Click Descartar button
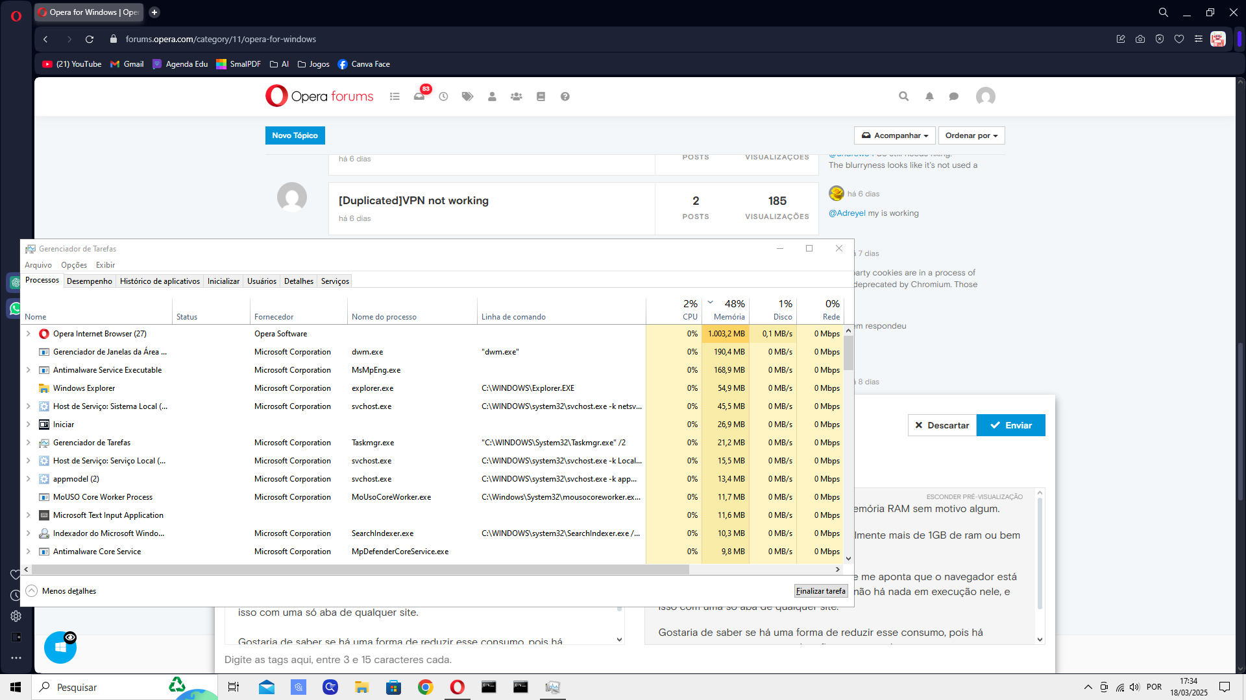 [x=942, y=425]
